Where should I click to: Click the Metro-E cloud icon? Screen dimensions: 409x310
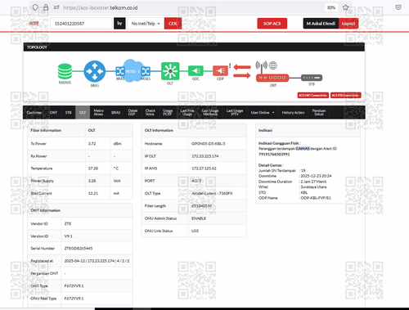[x=133, y=71]
